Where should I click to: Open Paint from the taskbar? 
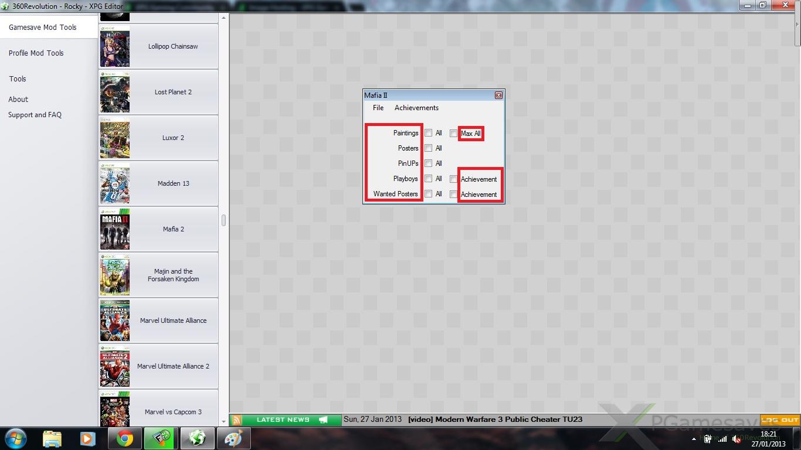point(233,438)
